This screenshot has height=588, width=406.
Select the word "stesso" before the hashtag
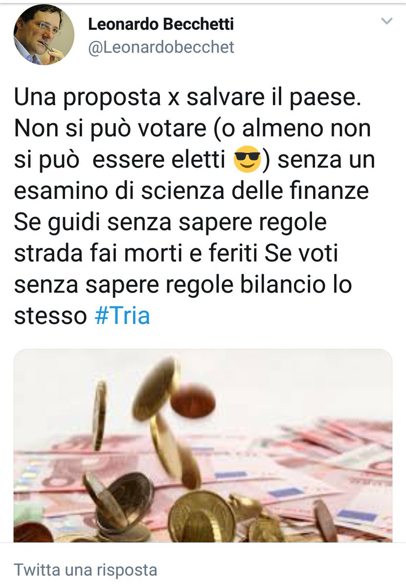50,316
